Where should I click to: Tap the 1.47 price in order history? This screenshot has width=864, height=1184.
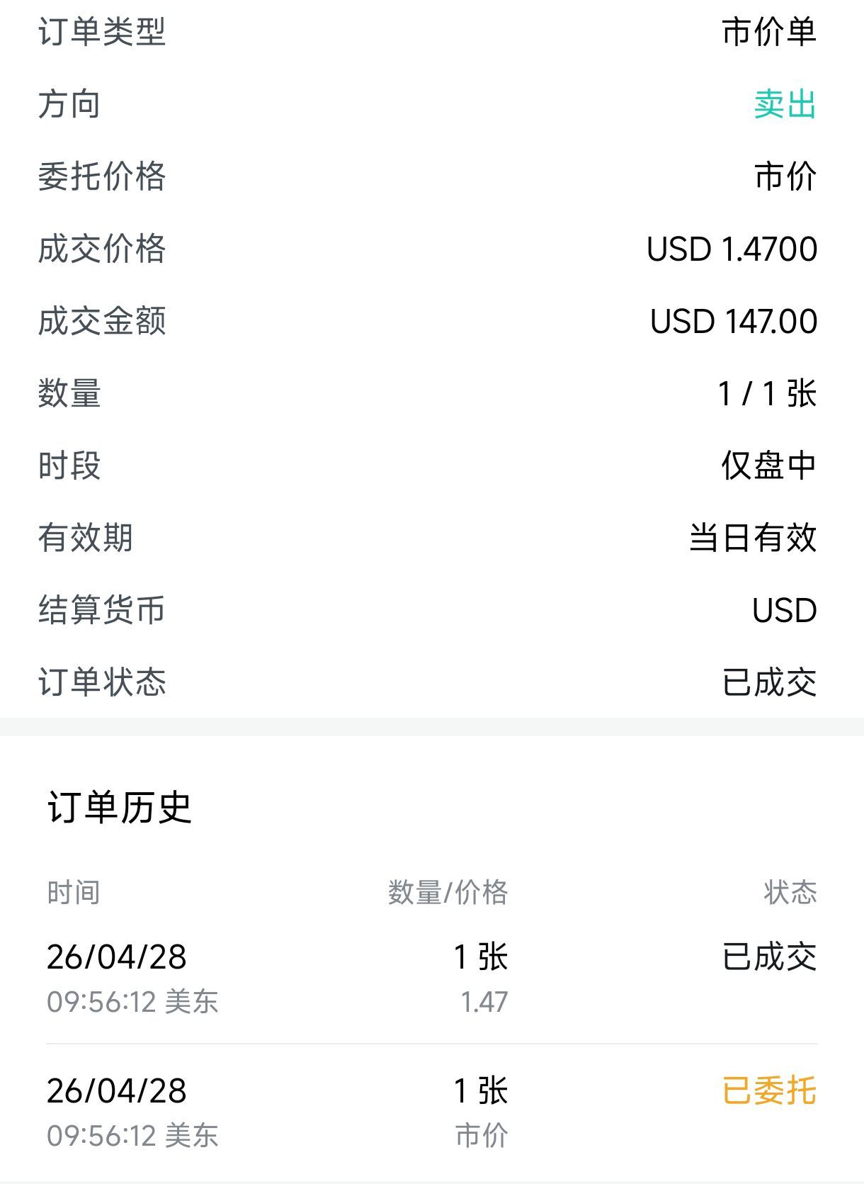(x=484, y=1002)
